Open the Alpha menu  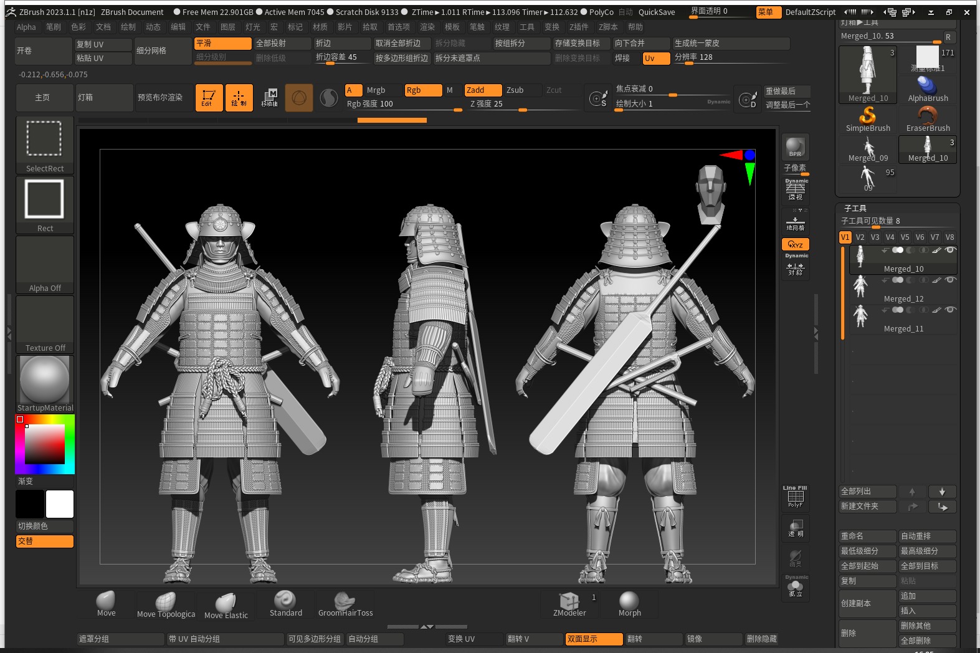coord(26,27)
